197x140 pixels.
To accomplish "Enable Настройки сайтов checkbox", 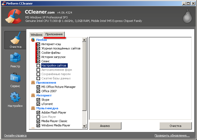I will coord(38,65).
